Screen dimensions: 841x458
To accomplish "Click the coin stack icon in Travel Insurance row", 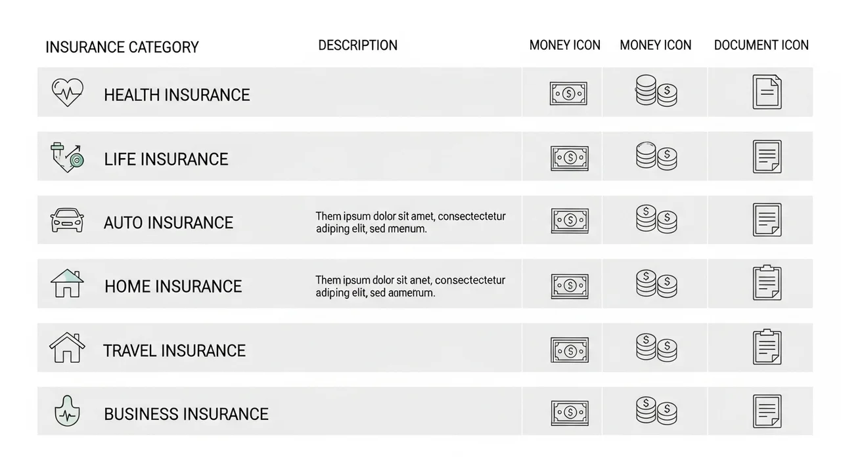I will coord(656,348).
